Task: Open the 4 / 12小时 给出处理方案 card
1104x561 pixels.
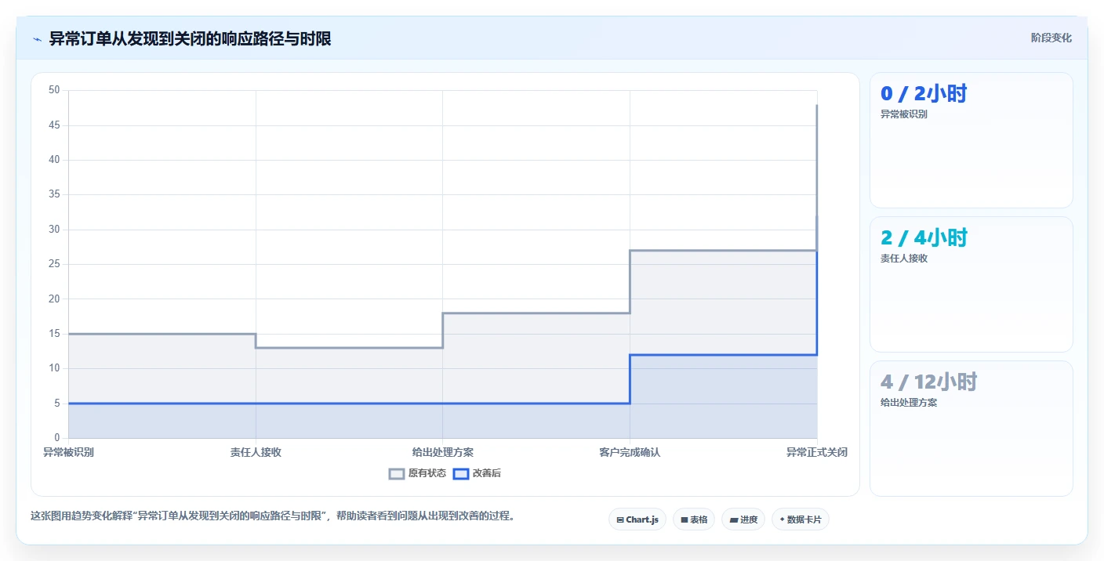Action: pyautogui.click(x=971, y=429)
